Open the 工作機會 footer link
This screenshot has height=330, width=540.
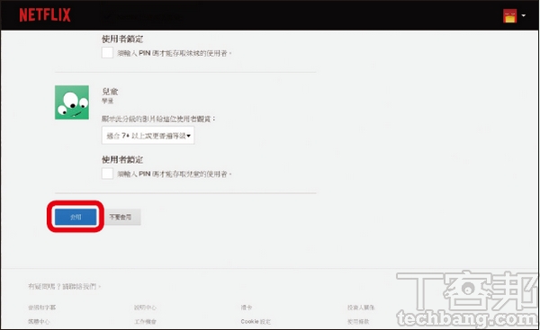coord(145,321)
